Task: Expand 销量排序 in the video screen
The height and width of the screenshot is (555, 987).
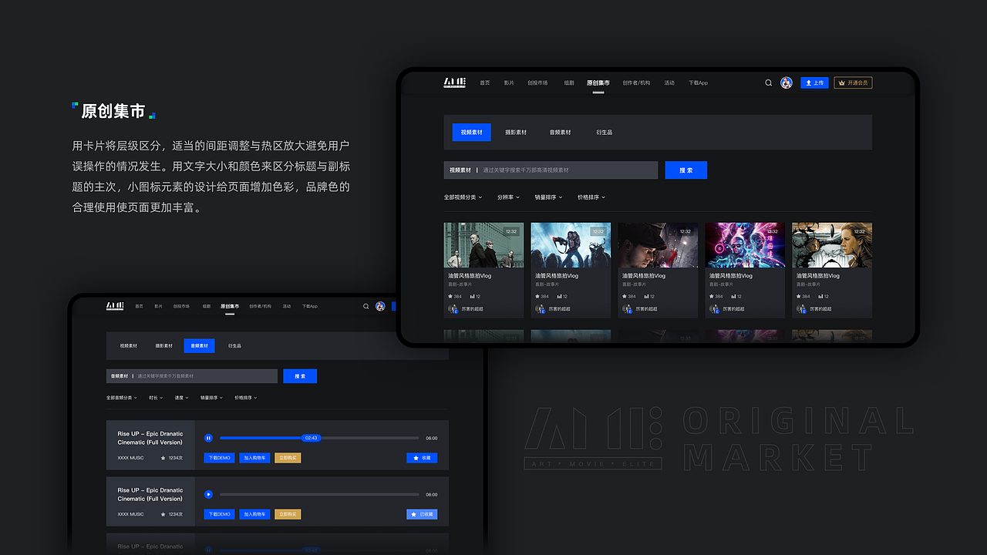Action: [549, 197]
